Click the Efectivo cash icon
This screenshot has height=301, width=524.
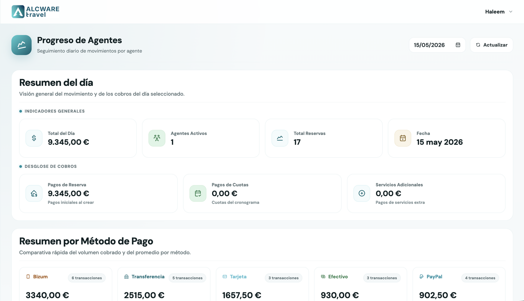[x=323, y=276]
